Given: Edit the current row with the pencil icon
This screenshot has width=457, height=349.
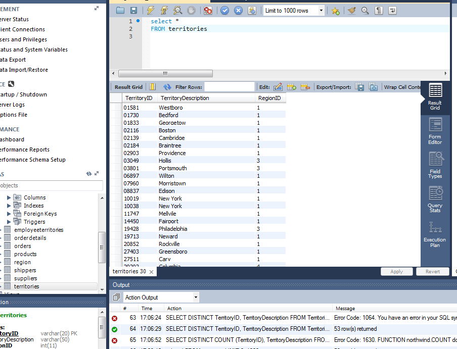Looking at the screenshot, I should [x=278, y=87].
